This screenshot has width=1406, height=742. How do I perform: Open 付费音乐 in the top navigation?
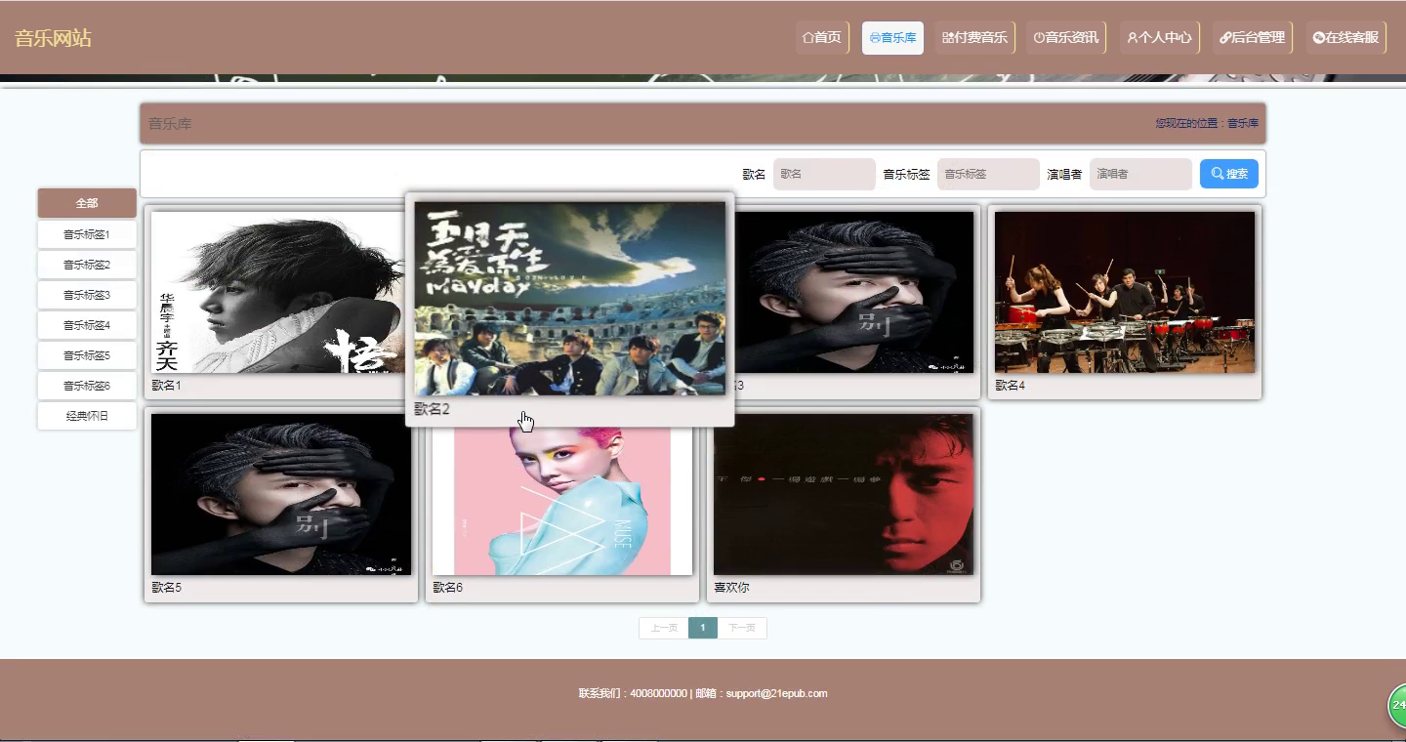(x=974, y=38)
